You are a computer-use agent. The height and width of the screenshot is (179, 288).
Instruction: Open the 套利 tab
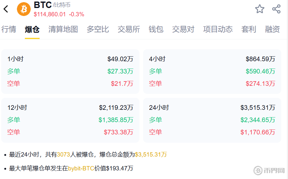pos(249,29)
